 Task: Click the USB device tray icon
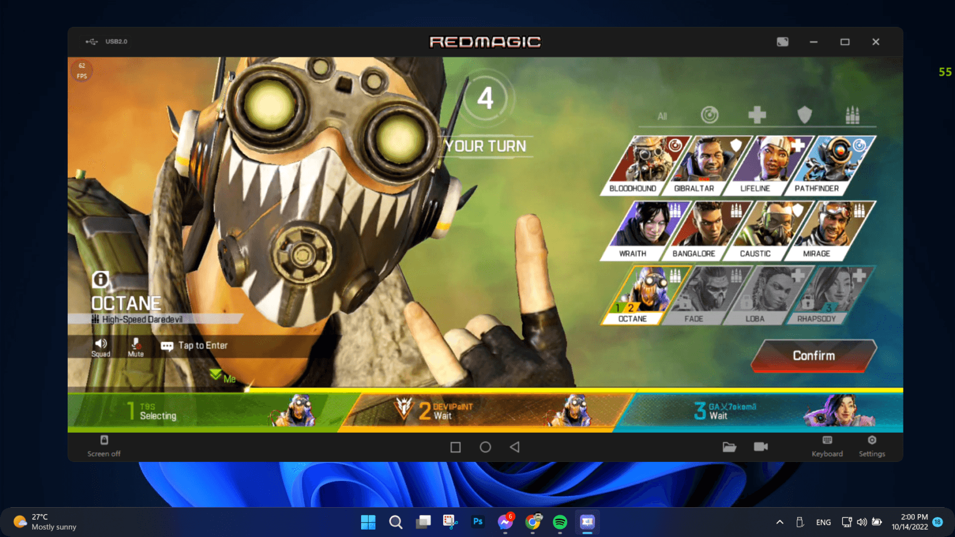click(800, 522)
